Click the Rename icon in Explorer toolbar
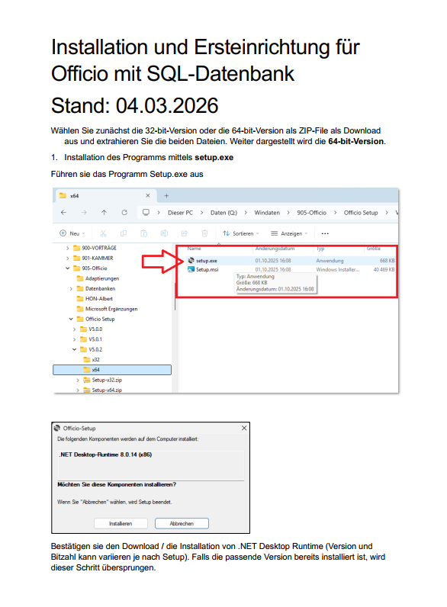 coord(164,233)
